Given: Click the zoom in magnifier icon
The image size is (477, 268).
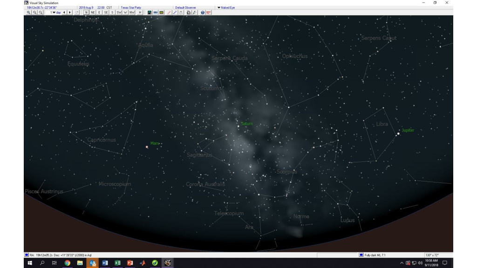Looking at the screenshot, I should click(28, 13).
